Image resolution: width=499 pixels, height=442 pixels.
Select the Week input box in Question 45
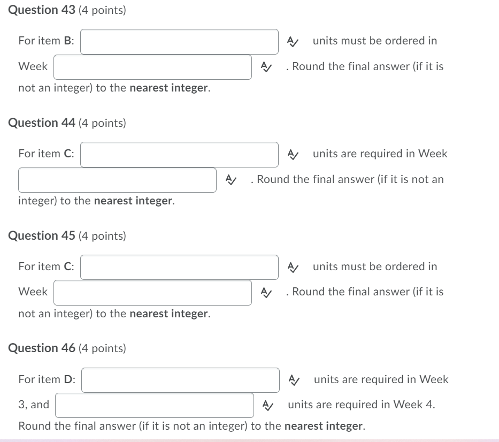point(152,293)
